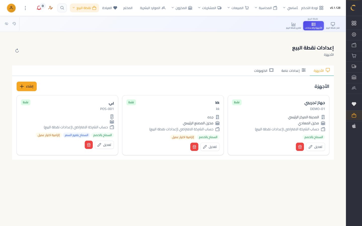Open المختبر in top navigation
The image size is (362, 226).
tap(128, 8)
